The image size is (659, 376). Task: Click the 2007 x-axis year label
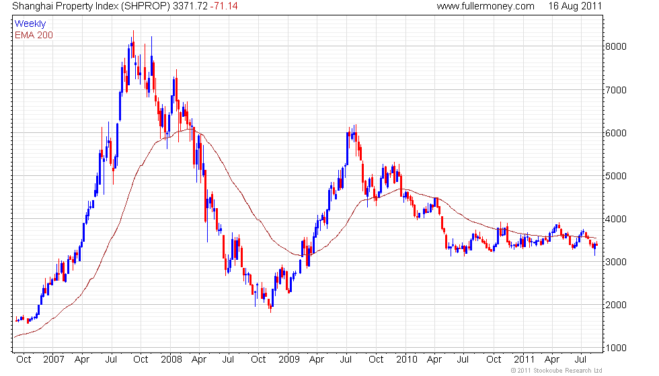pos(53,360)
